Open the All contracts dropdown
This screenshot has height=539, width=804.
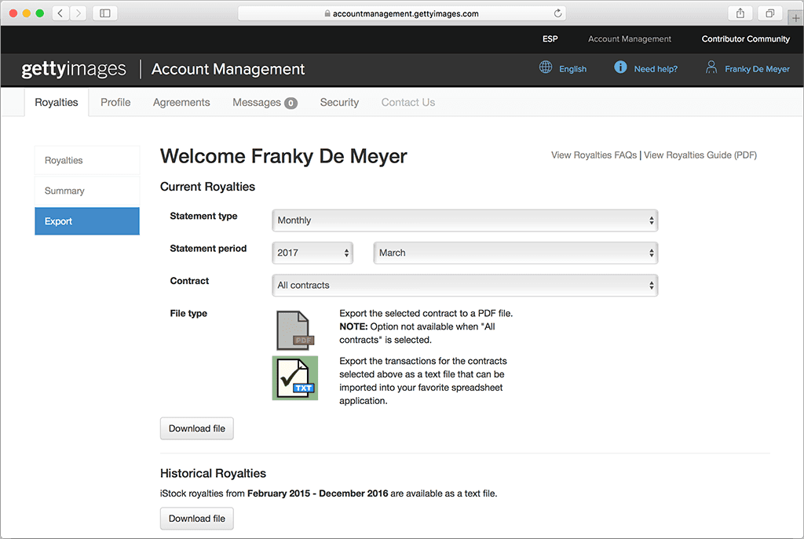pyautogui.click(x=465, y=286)
